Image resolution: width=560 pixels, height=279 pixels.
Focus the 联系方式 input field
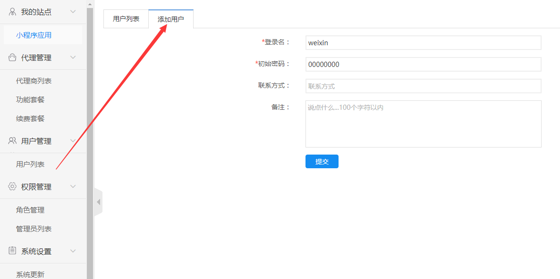click(x=424, y=86)
